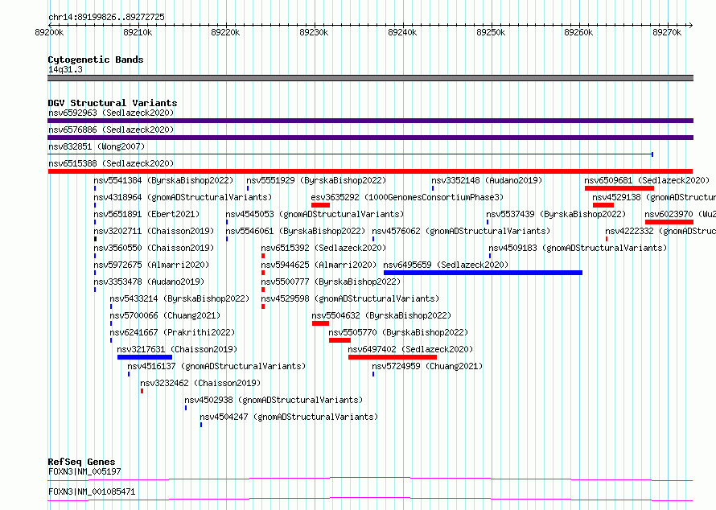716x510 pixels.
Task: Click nsv6515388 (Sedlazeck2020) label
Action: pos(111,163)
